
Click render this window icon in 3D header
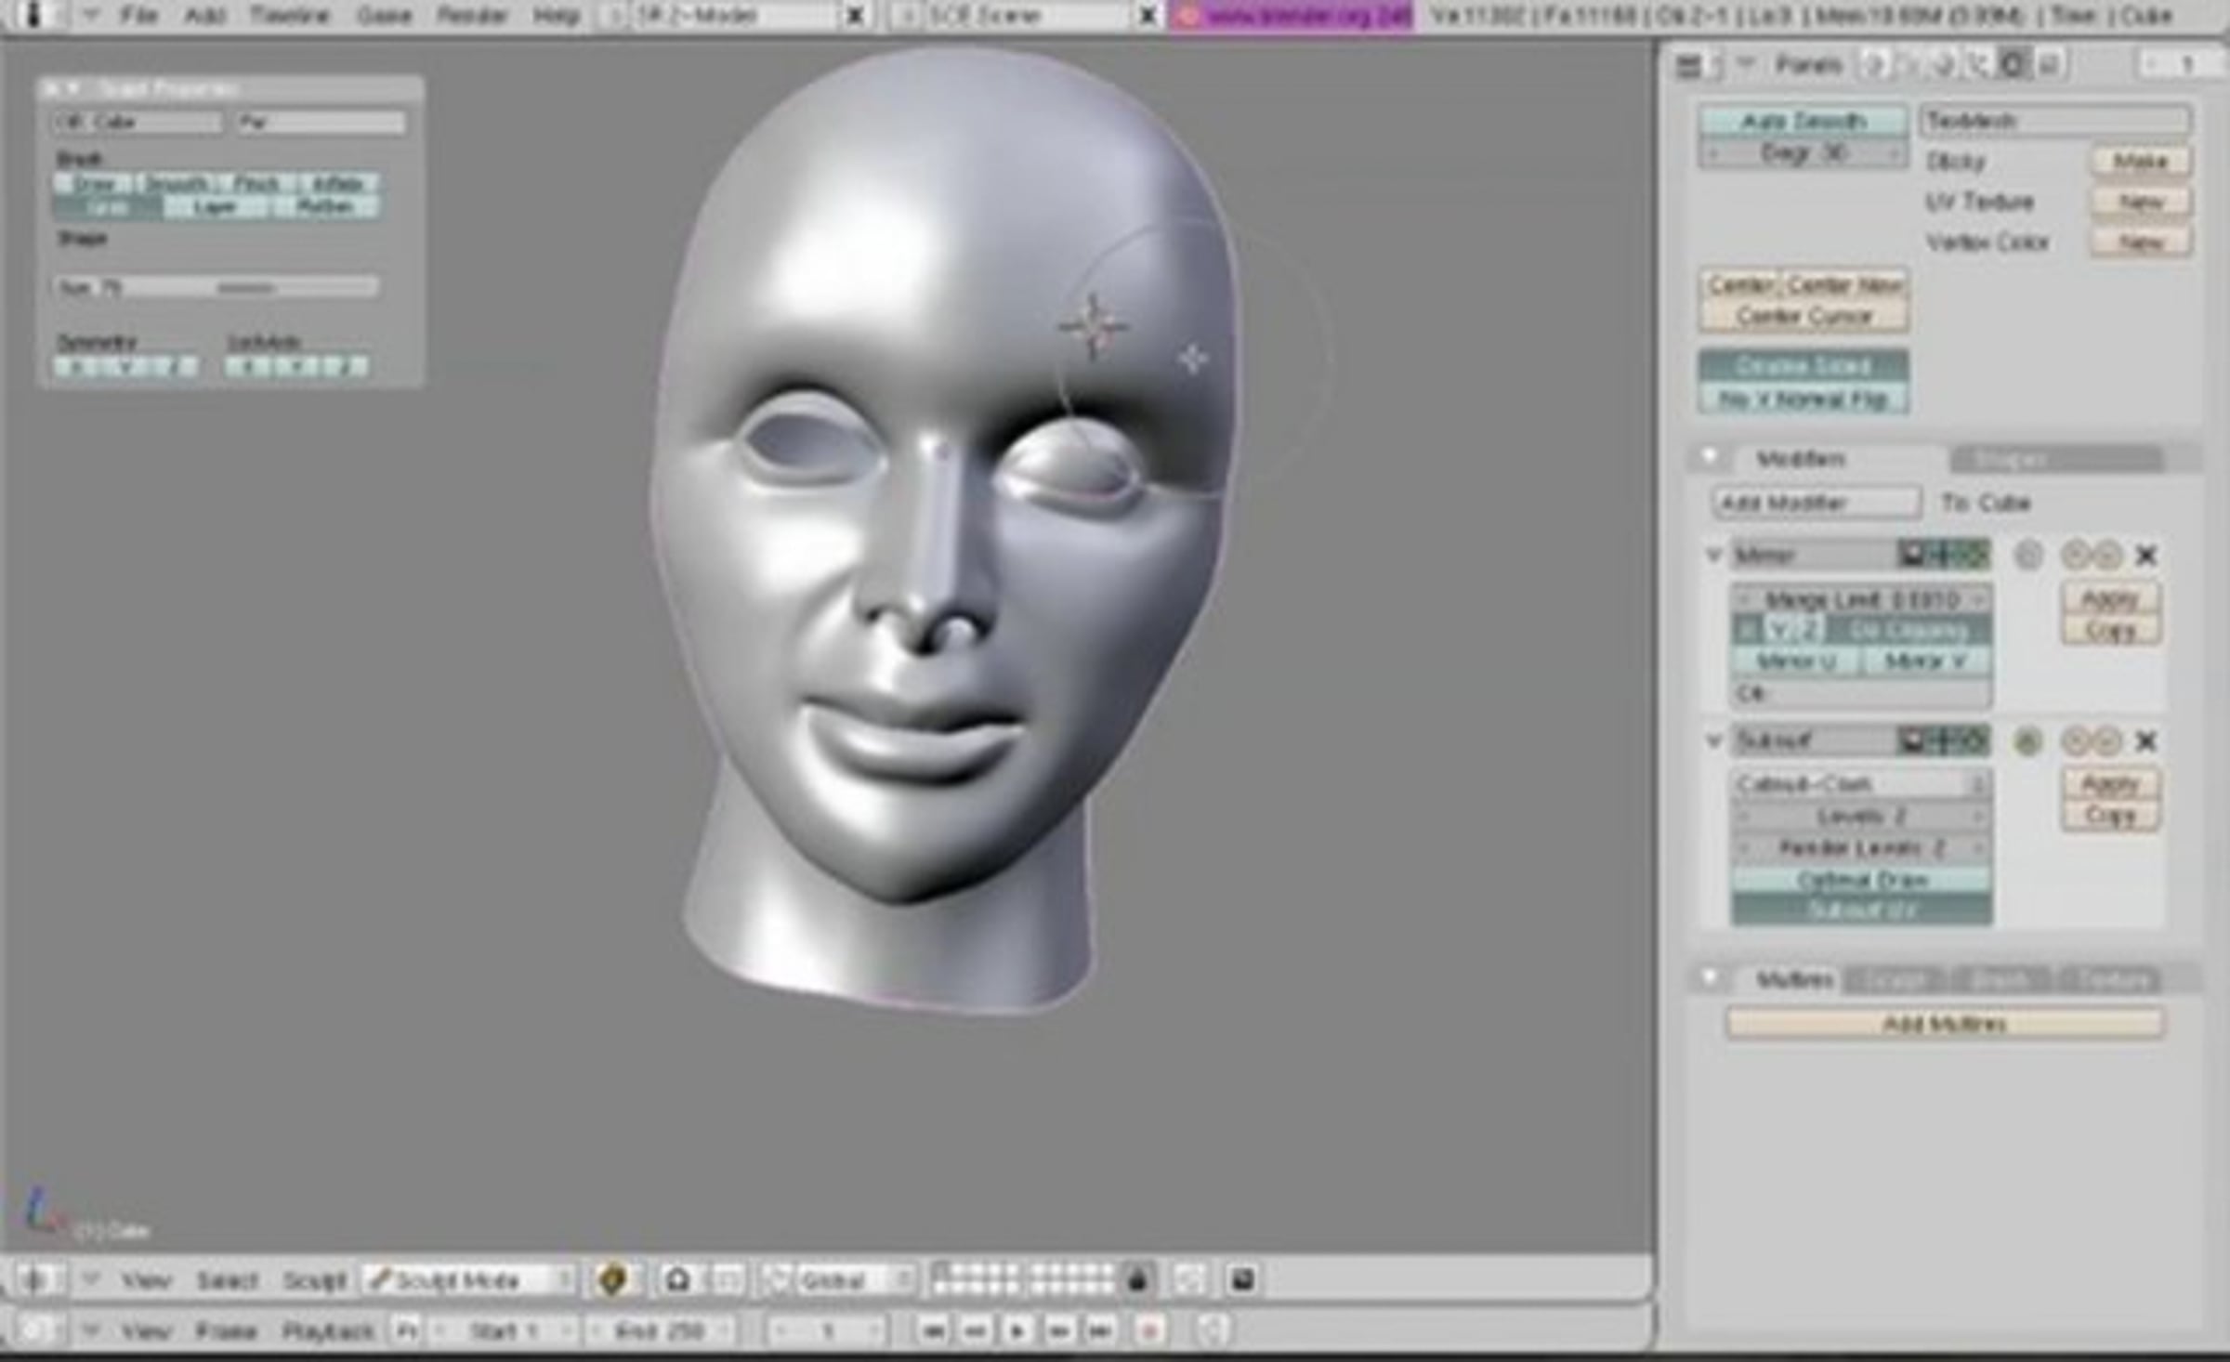1243,1280
